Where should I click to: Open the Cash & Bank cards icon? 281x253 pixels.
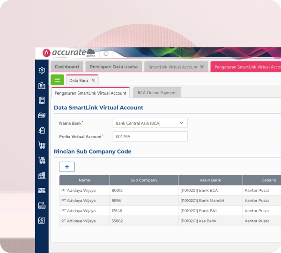[42, 115]
